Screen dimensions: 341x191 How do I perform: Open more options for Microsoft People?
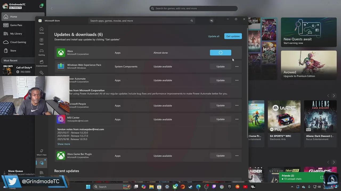pyautogui.click(x=237, y=106)
